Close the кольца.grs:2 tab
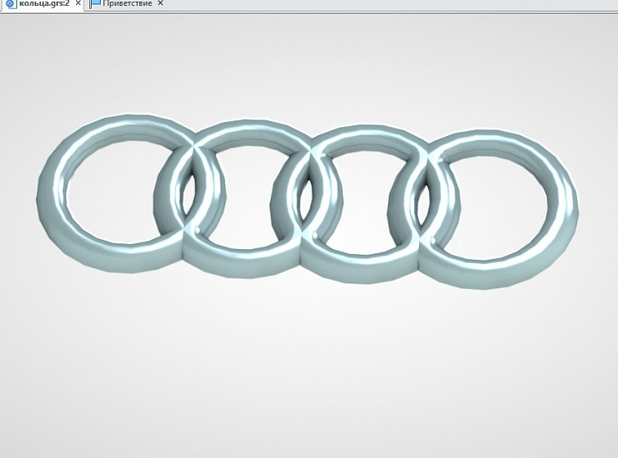 pyautogui.click(x=78, y=3)
